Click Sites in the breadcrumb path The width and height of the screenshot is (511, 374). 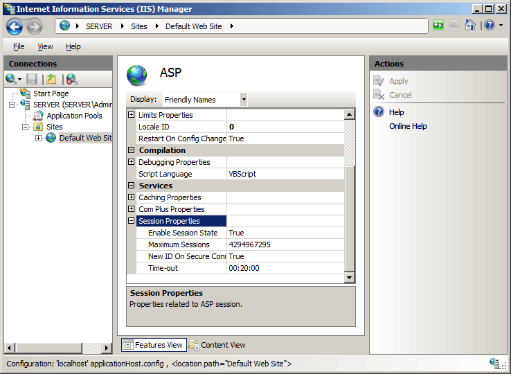[139, 26]
